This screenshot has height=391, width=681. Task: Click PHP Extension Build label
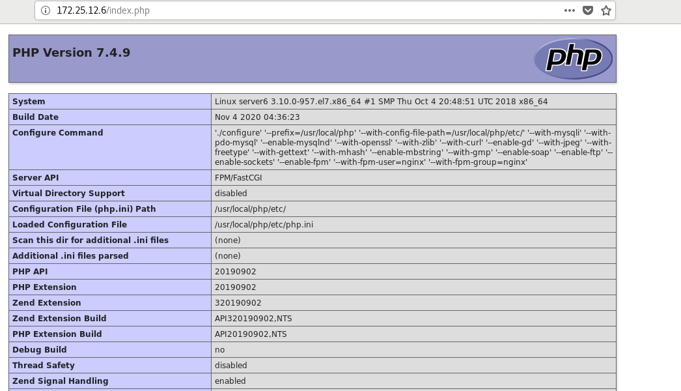tap(57, 334)
